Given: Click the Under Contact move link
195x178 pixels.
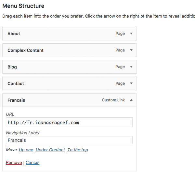Looking at the screenshot, I should point(50,150).
